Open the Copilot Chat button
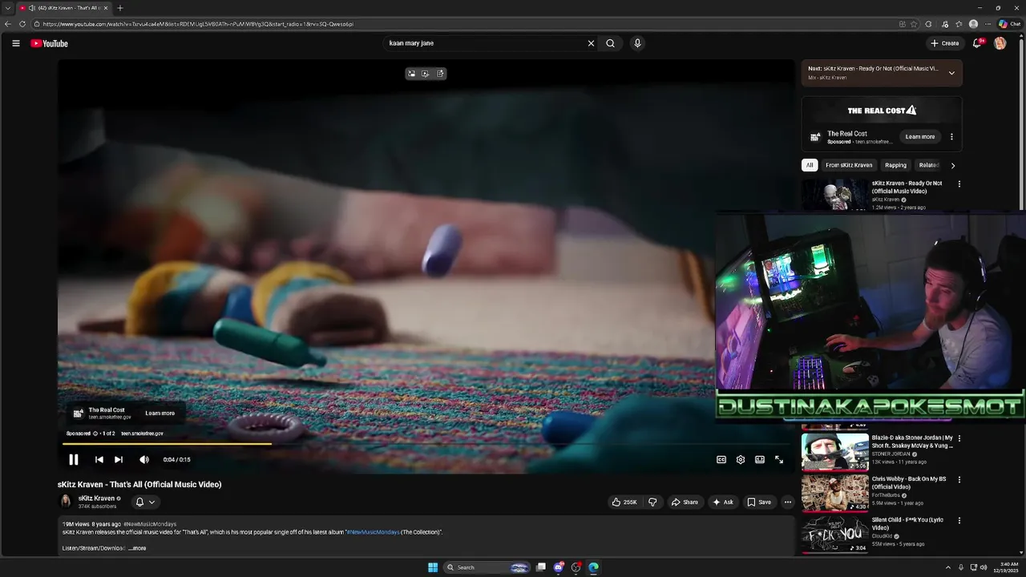The image size is (1026, 577). tap(1009, 24)
